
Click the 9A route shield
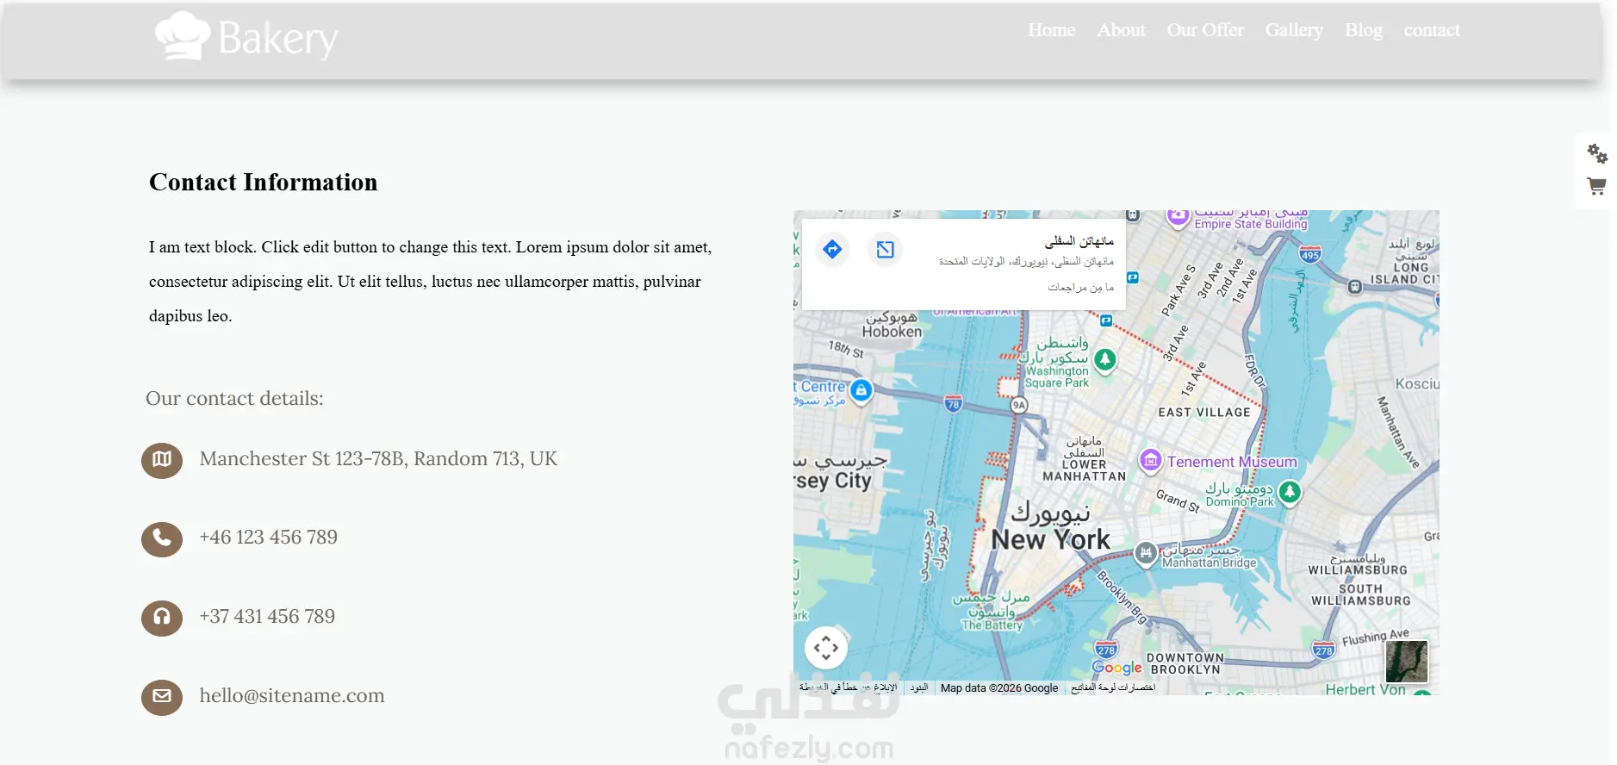pos(1019,405)
